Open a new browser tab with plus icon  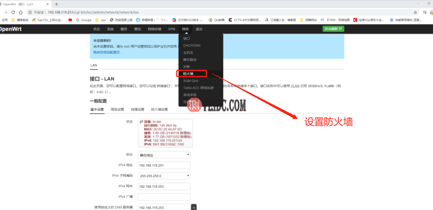tap(57, 4)
